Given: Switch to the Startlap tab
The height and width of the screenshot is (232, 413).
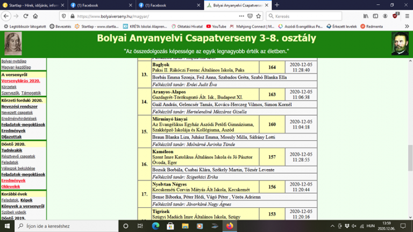Looking at the screenshot, I should 33,5.
